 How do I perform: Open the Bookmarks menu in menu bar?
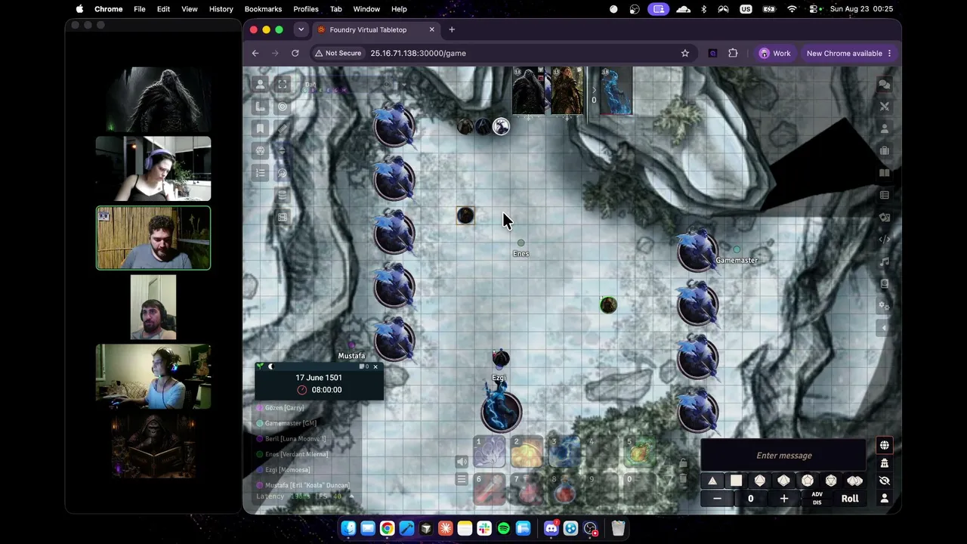coord(263,9)
